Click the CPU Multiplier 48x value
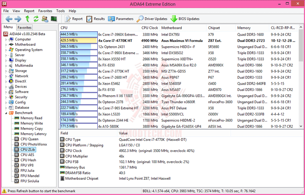 [x=122, y=156]
